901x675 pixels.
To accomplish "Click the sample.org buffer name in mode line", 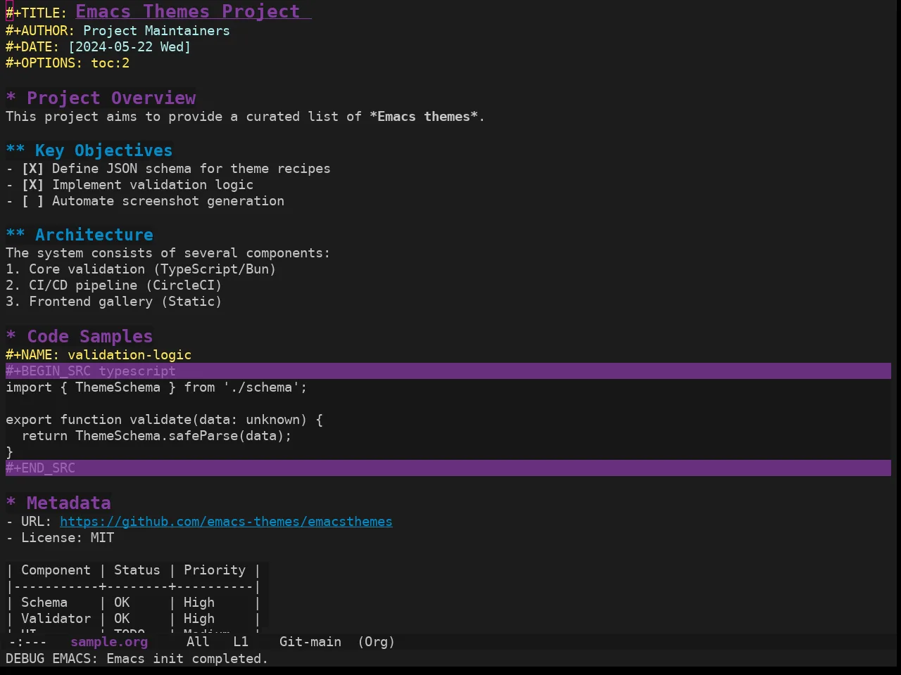I will (x=109, y=642).
